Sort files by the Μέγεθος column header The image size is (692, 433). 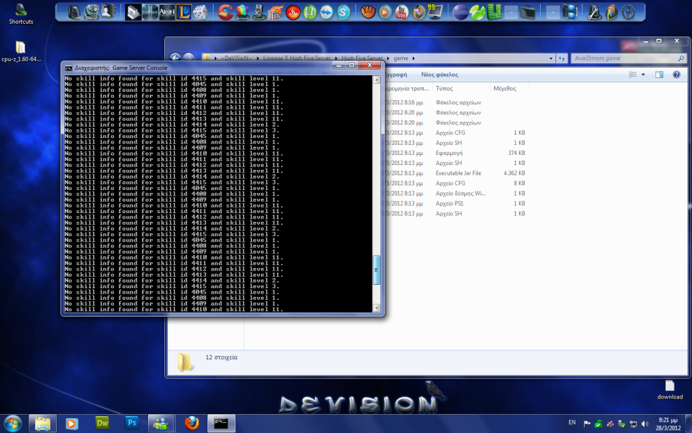click(505, 88)
